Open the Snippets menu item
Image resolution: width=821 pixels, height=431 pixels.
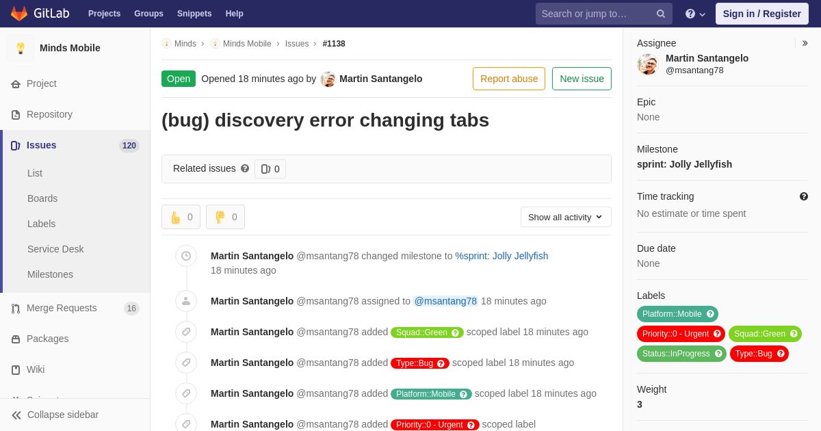tap(194, 14)
